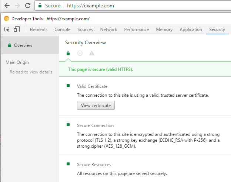Click Reload to view details text

[x=31, y=72]
